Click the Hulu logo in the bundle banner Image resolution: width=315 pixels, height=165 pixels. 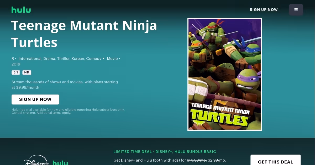60,163
